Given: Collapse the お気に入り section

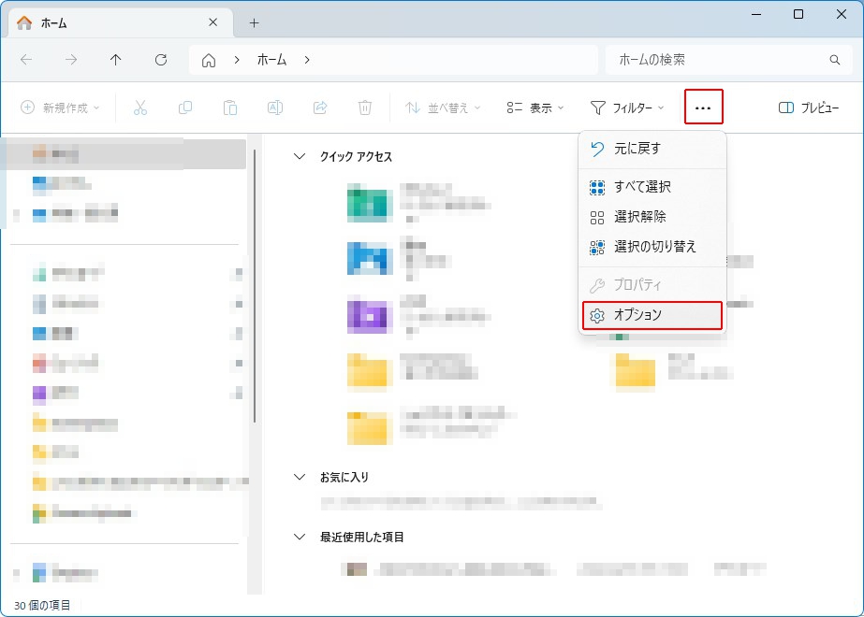Looking at the screenshot, I should coord(300,477).
